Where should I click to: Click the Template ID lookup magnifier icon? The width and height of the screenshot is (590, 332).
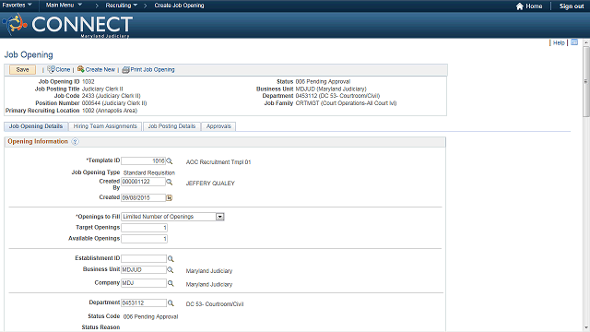coord(170,161)
